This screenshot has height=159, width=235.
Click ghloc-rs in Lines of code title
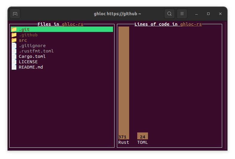(x=191, y=24)
